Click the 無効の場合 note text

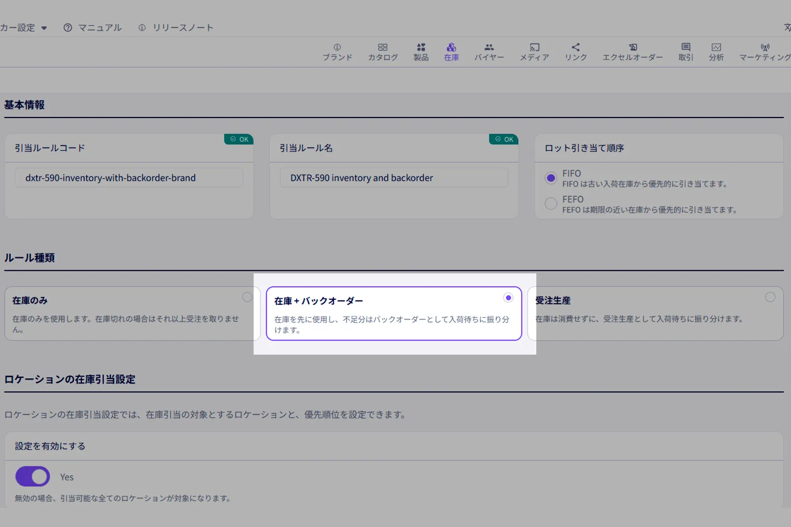pyautogui.click(x=123, y=499)
